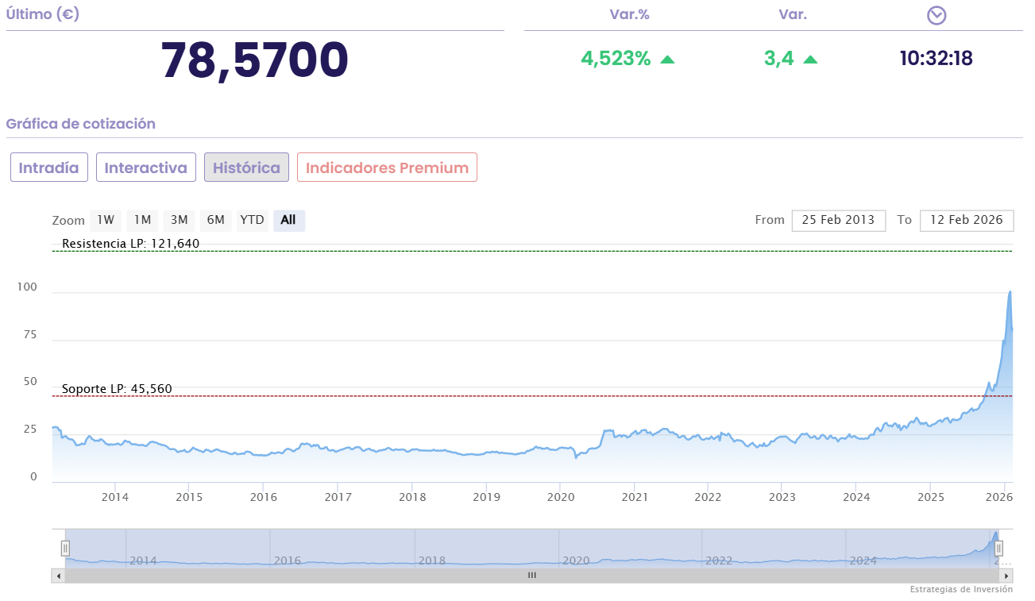Click the navigator's left range handle
The image size is (1035, 601).
pos(65,548)
